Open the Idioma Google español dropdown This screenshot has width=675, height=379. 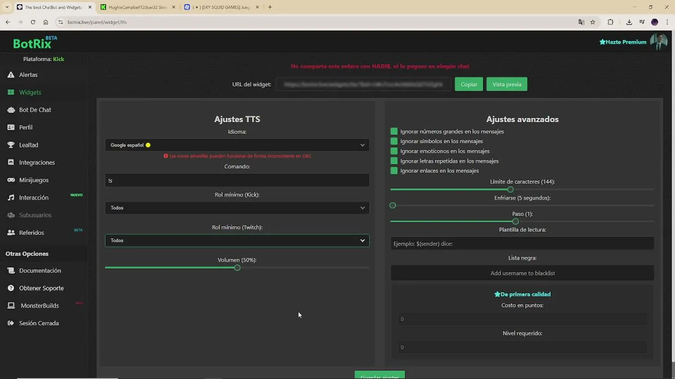click(237, 145)
